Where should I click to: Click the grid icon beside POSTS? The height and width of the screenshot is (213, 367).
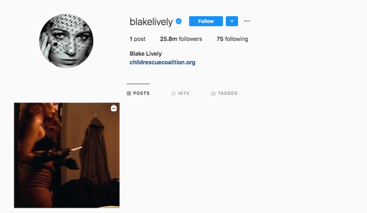point(129,93)
